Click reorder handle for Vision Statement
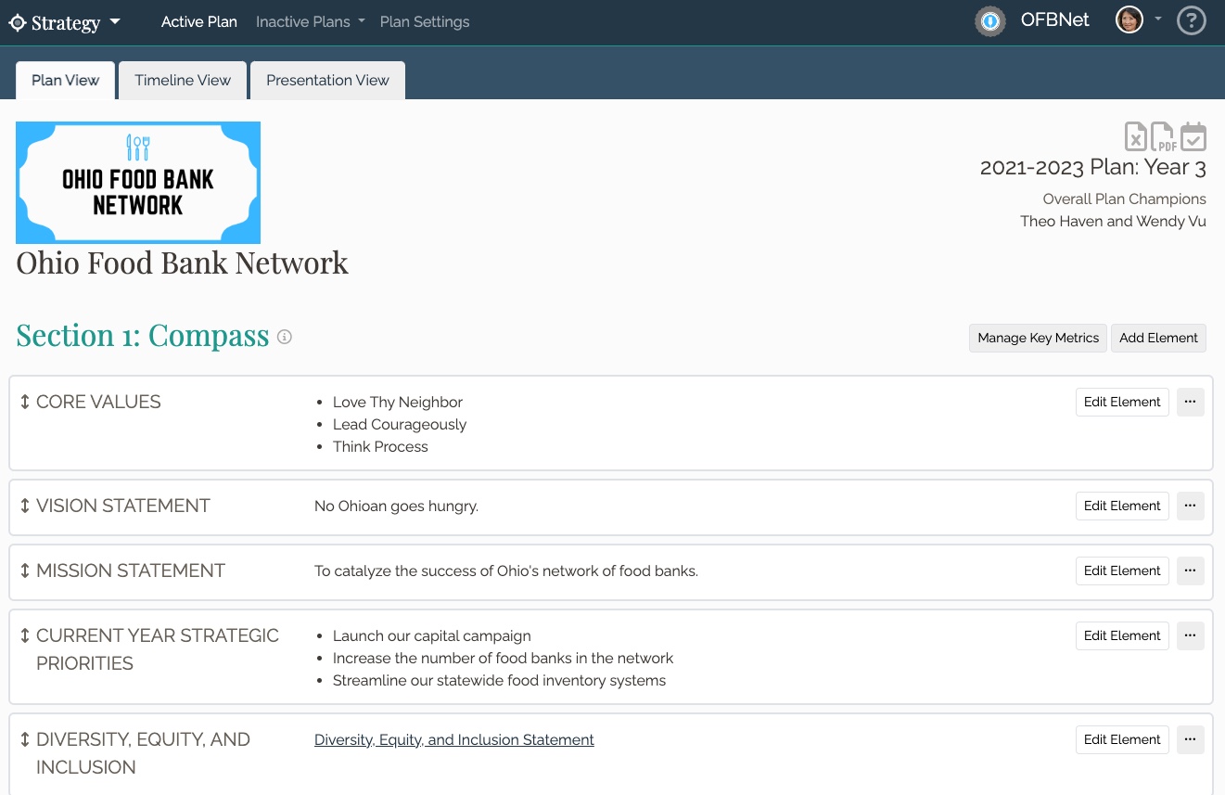This screenshot has width=1225, height=795. point(25,506)
